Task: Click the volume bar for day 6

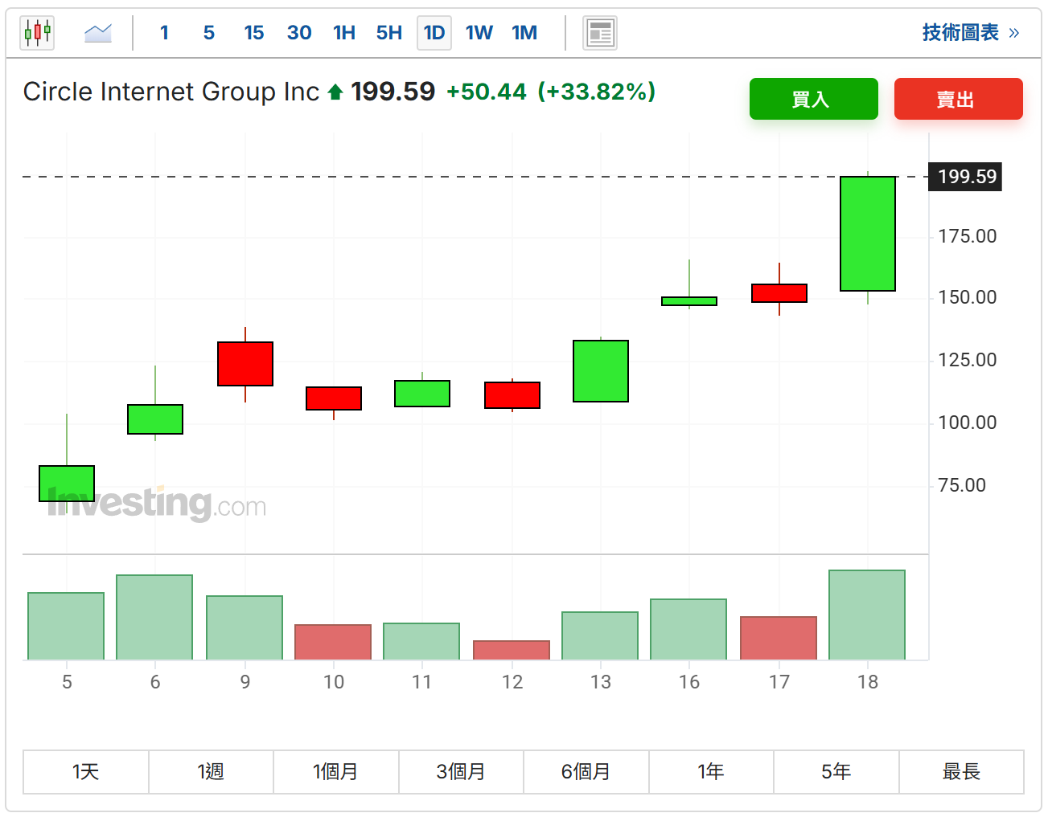Action: point(154,618)
